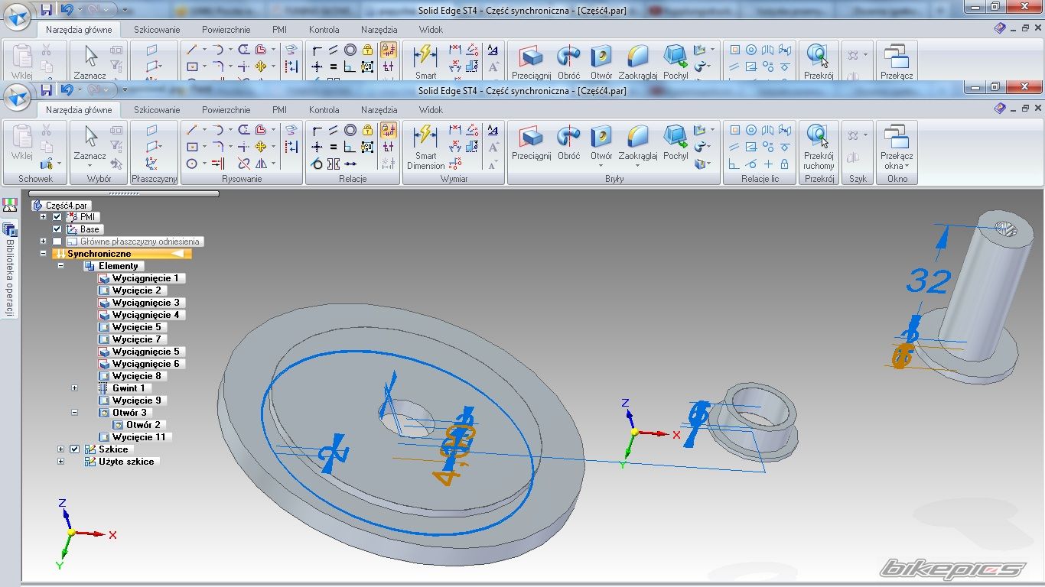Pick the Line drawing tool in the lower Rysowanie group
1045x587 pixels.
click(192, 130)
